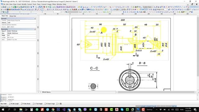Switch to the Group View tab
Image resolution: width=199 pixels, height=112 pixels.
point(13,16)
